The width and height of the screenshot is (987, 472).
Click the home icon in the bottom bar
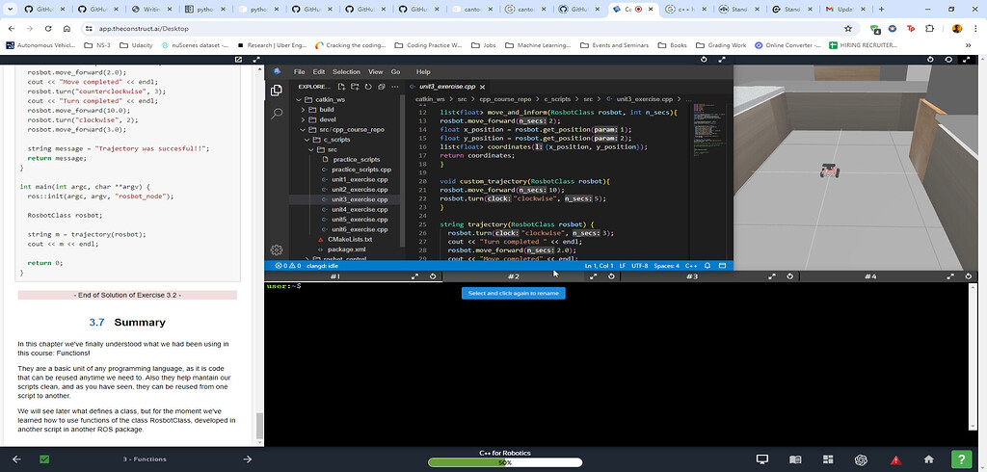(928, 459)
